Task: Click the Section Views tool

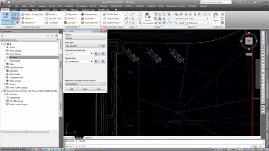Action: click(x=112, y=23)
